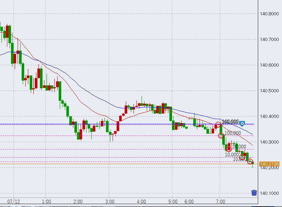Viewport: 282px width, 207px height.
Task: Select the blue 'O' open position marker
Action: click(x=242, y=123)
